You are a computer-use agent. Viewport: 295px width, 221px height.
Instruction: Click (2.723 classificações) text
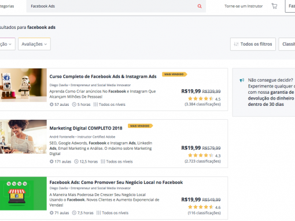coord(202,161)
